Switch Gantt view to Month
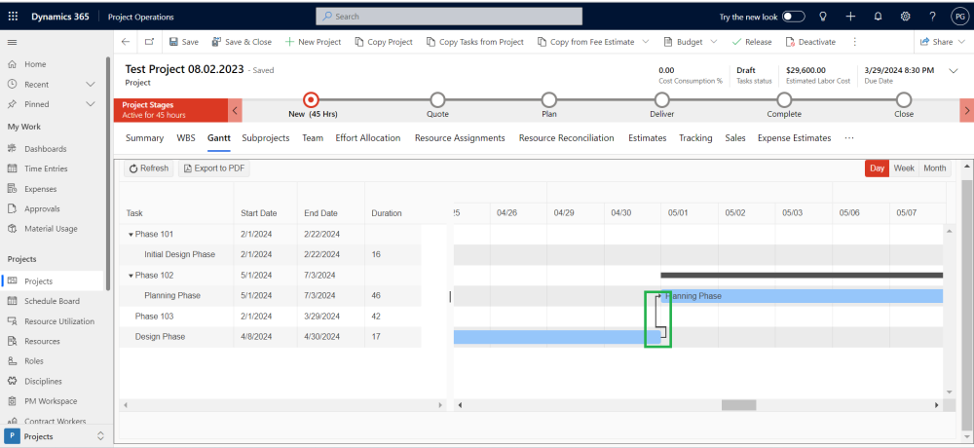This screenshot has width=974, height=448. 934,168
